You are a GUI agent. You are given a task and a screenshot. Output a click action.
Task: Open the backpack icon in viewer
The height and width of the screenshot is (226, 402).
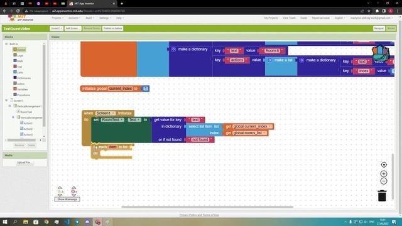coord(381,53)
